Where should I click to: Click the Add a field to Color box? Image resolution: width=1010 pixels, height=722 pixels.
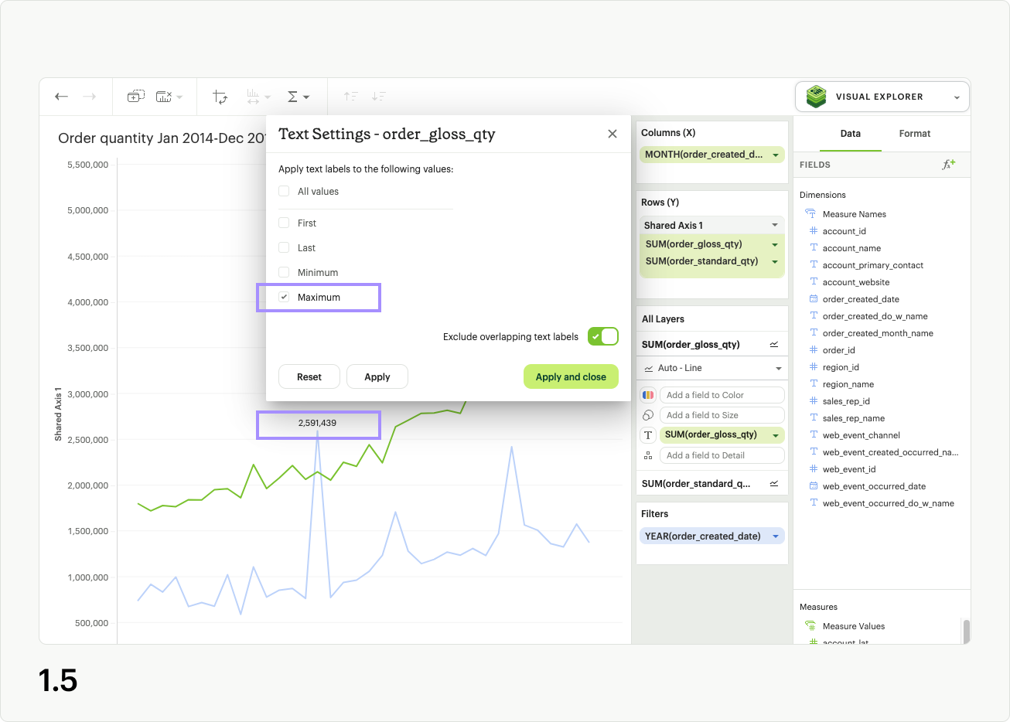point(722,395)
